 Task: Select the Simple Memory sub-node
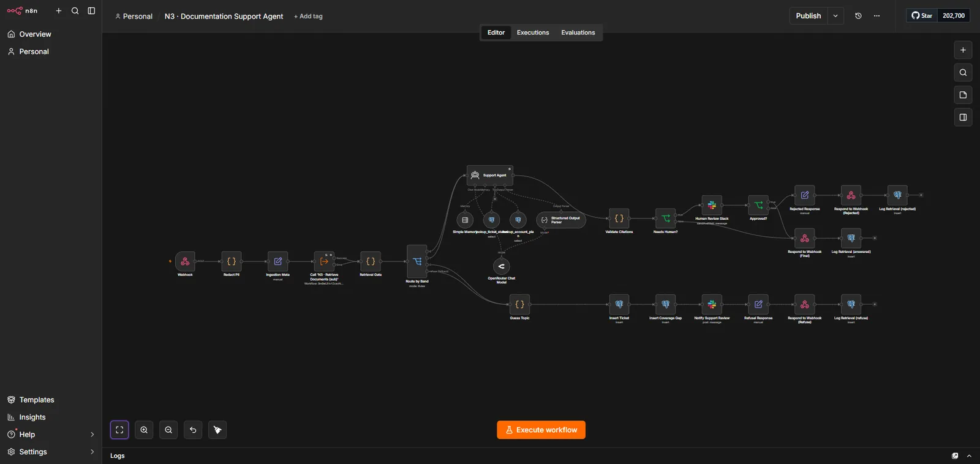coord(465,220)
